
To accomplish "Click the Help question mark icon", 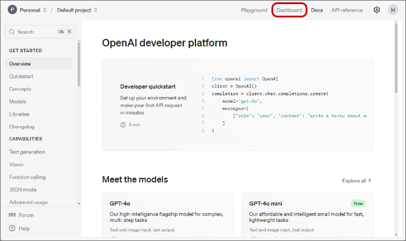I will click(12, 228).
